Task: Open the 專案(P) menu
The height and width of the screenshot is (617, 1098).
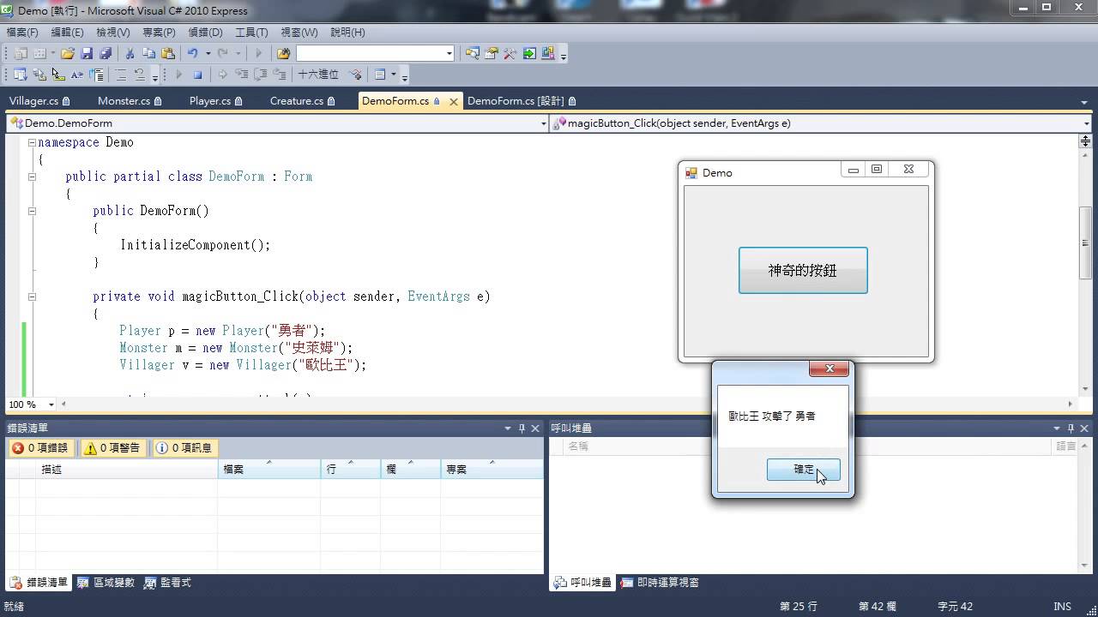Action: point(159,32)
